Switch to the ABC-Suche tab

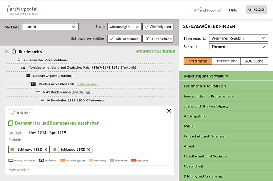pos(254,61)
